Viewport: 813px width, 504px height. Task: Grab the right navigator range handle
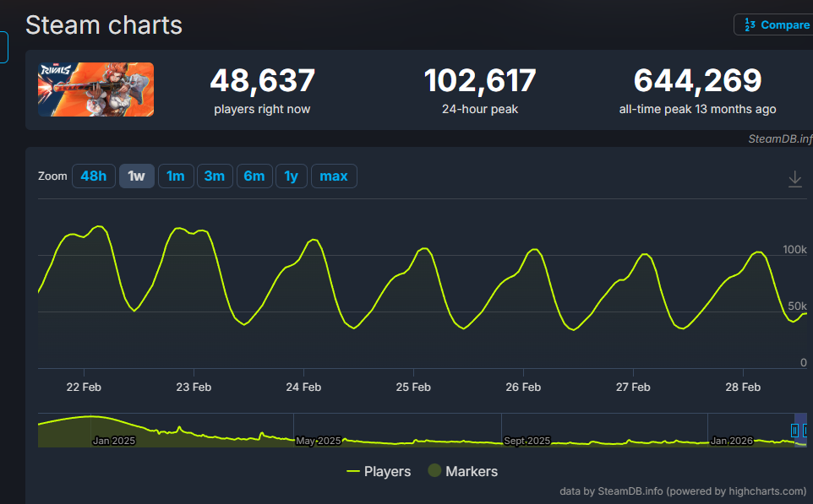click(x=805, y=430)
